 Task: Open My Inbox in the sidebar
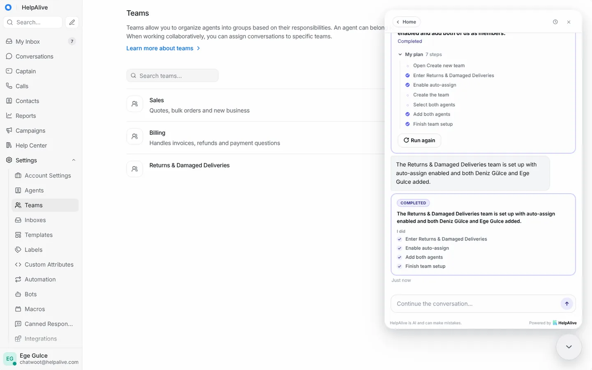click(x=41, y=42)
